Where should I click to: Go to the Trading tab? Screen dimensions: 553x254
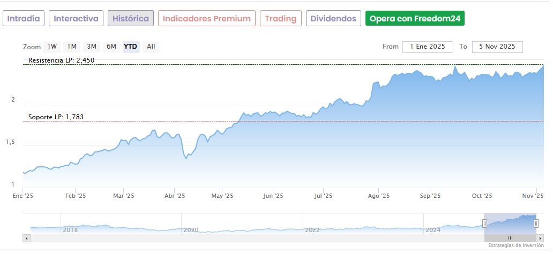pyautogui.click(x=281, y=19)
